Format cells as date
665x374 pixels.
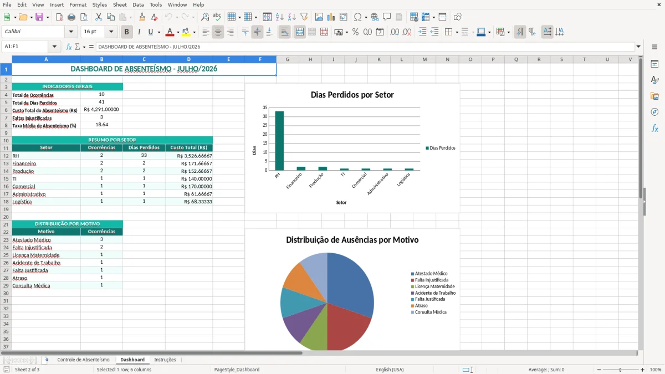380,32
